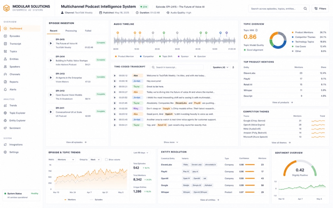Screen dimensions: 333x208
Task: Click the Audio Quality speaker icon
Action: (168, 13)
